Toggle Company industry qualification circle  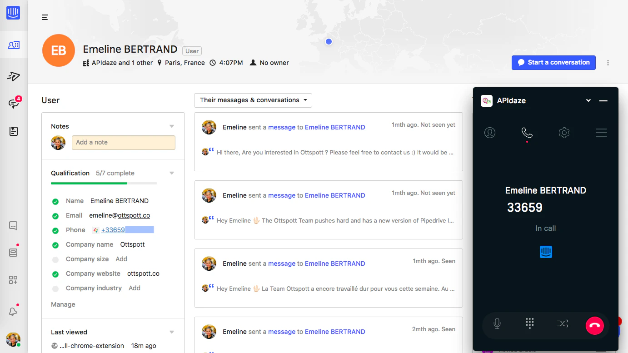click(55, 289)
